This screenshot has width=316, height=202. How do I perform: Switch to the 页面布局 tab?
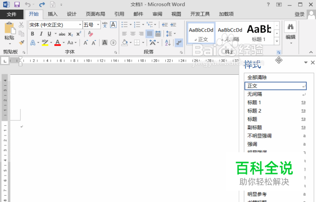click(x=95, y=14)
